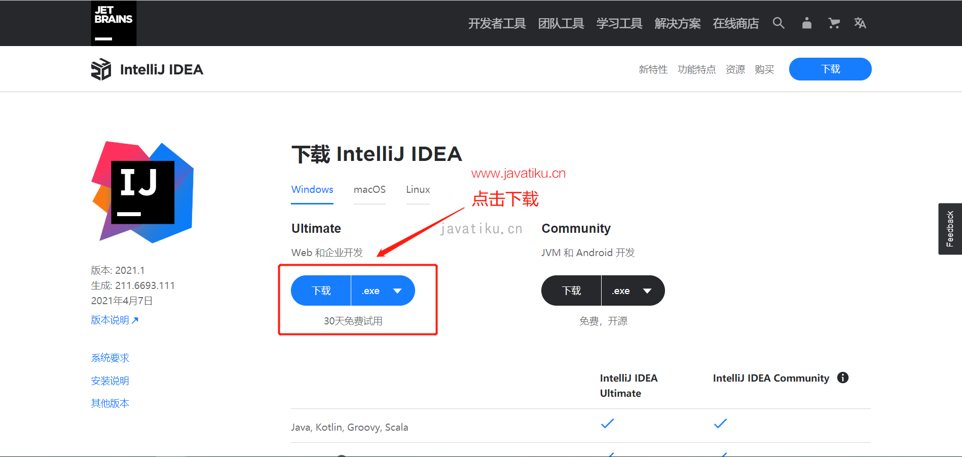Click the blue 下载 button in header
The image size is (962, 457).
(x=830, y=69)
